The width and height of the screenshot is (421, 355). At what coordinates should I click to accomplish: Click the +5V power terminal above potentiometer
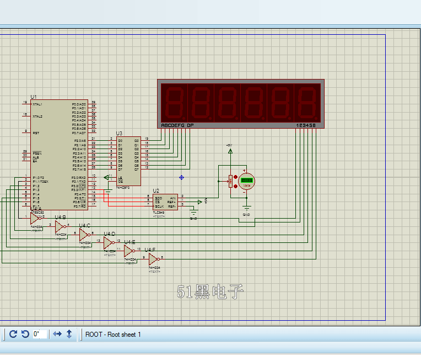click(230, 150)
